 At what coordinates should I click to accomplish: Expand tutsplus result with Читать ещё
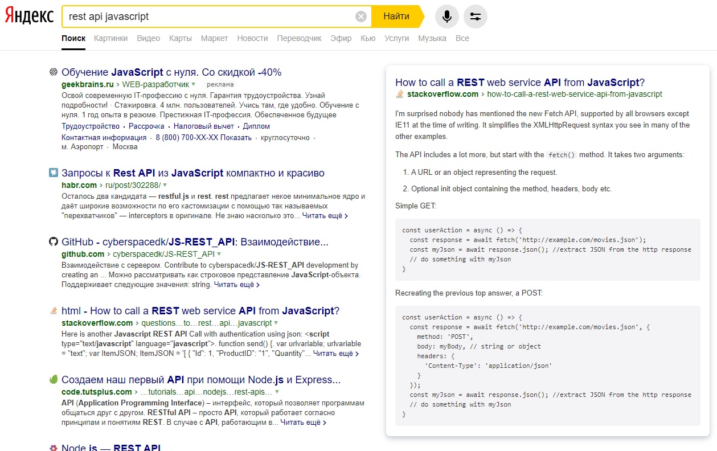(304, 422)
